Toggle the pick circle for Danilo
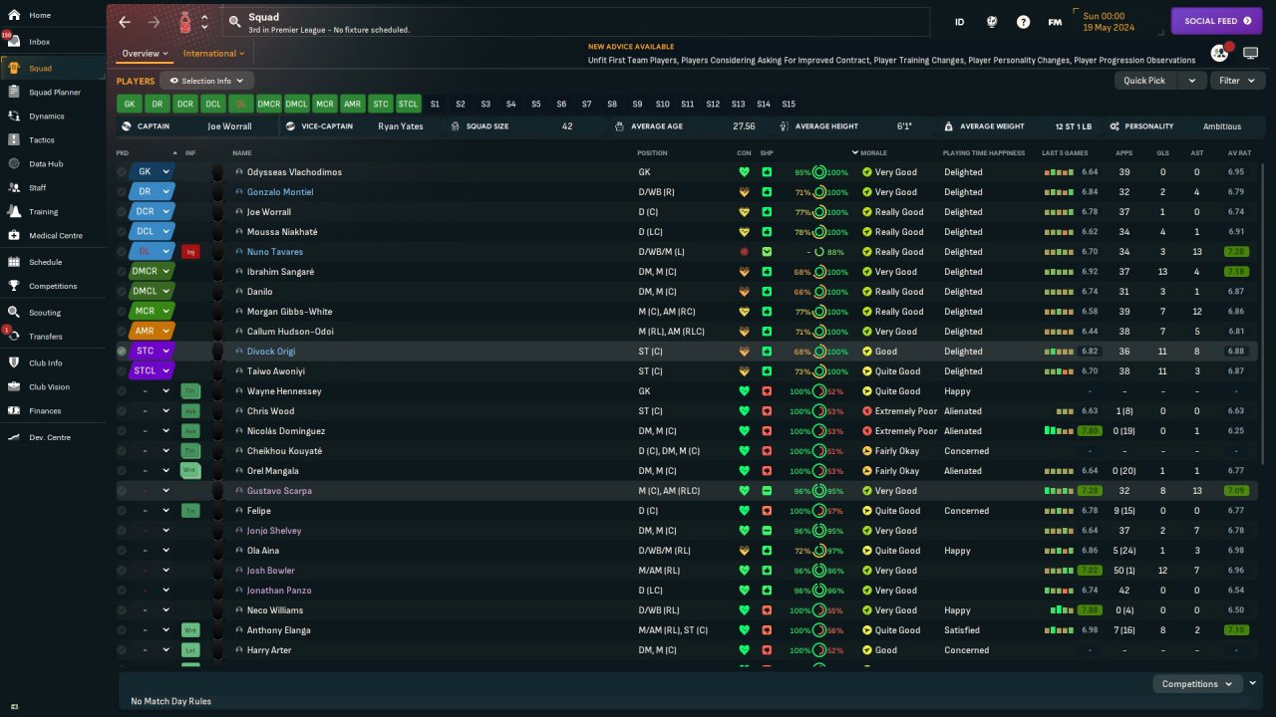The width and height of the screenshot is (1276, 717). [122, 292]
